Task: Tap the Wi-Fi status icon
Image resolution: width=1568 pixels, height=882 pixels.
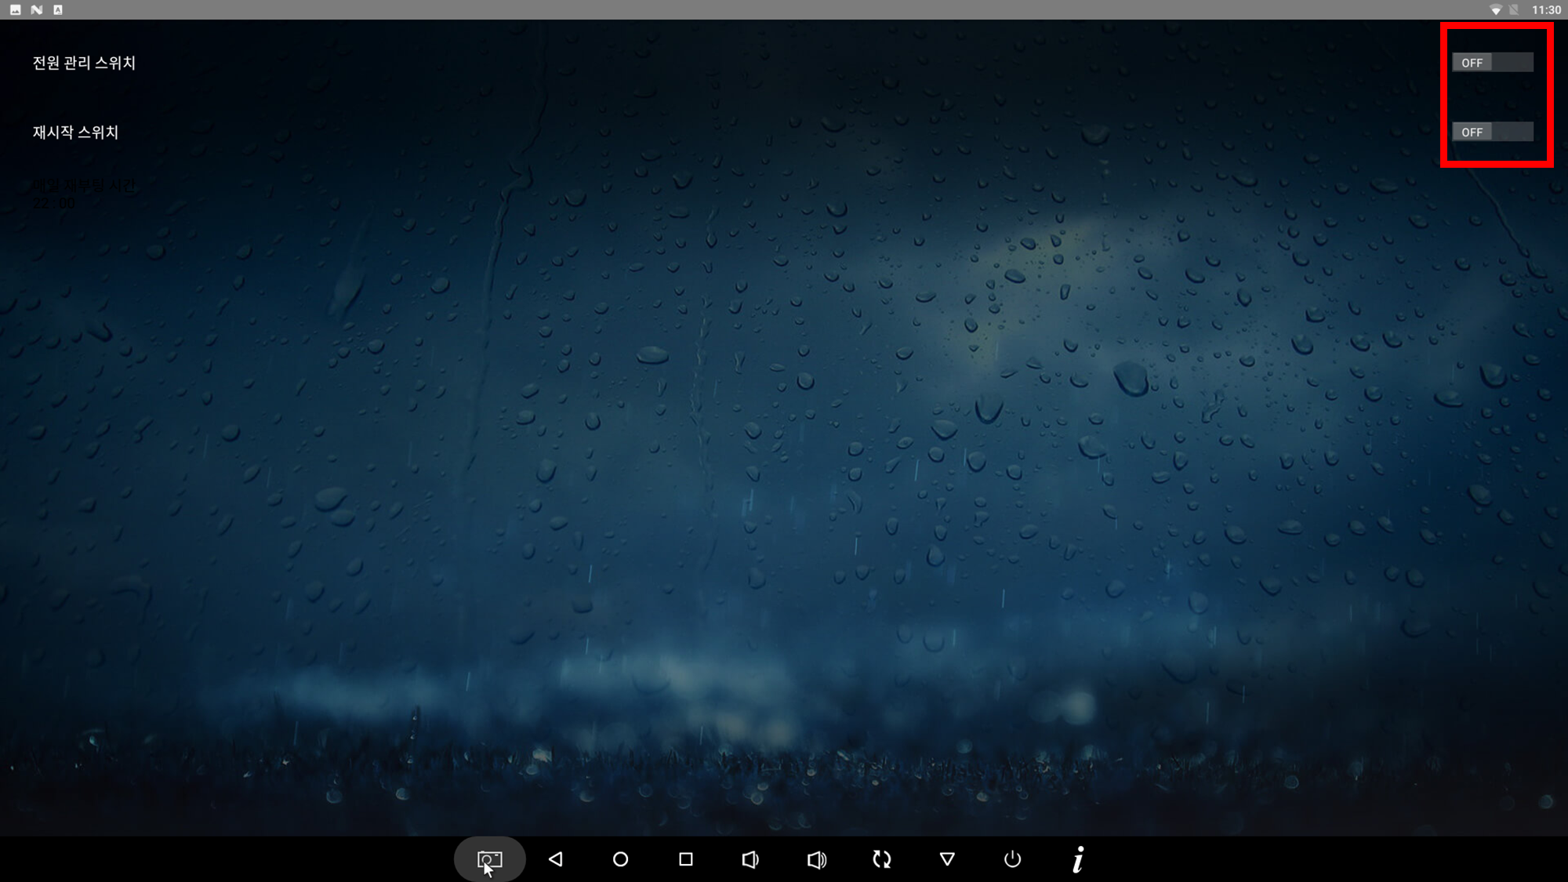Action: click(x=1495, y=9)
